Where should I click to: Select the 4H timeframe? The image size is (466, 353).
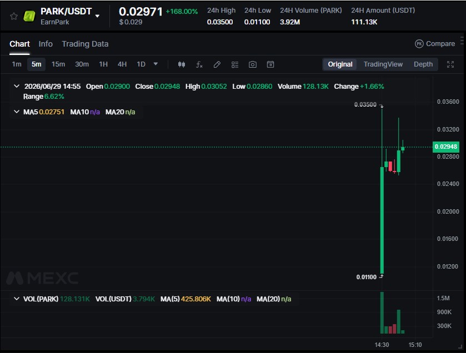pos(122,64)
